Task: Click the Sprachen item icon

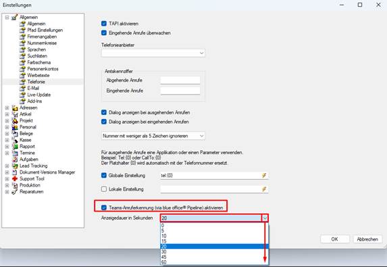Action: click(23, 49)
